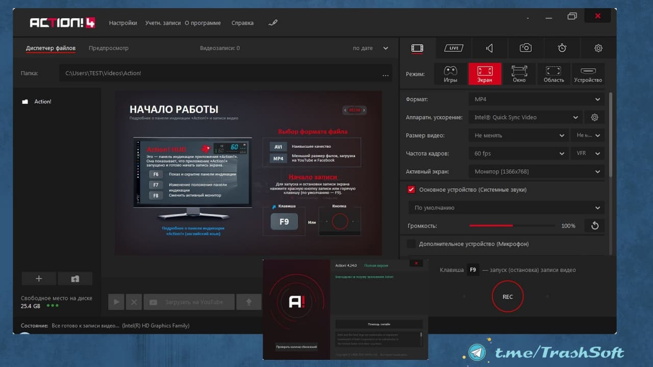Open the 60 fps frame rate dropdown
Viewport: 653px width, 367px height.
pos(518,153)
